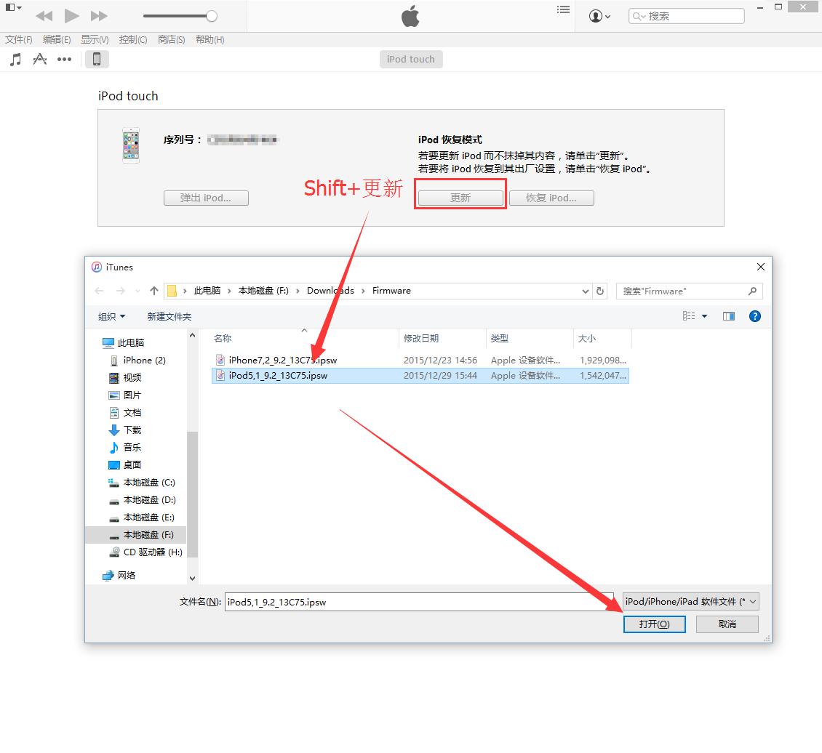Select 此电脑 in the navigation tree
Image resolution: width=822 pixels, height=753 pixels.
(124, 343)
